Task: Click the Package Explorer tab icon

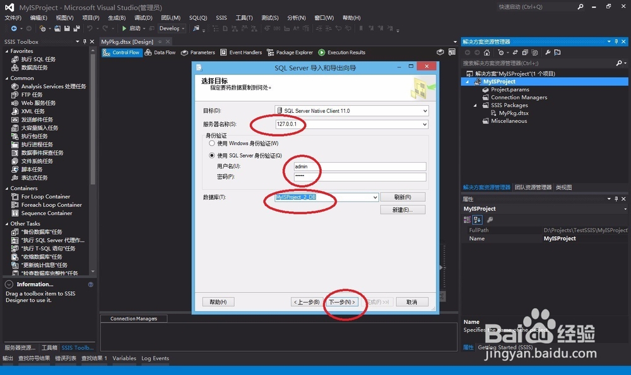Action: click(x=271, y=53)
